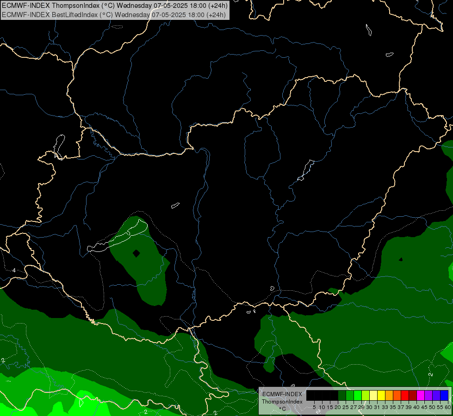Click the legend tick label 60

click(448, 407)
